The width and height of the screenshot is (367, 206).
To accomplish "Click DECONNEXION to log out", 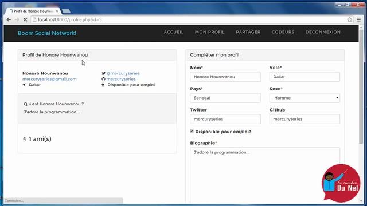I will click(323, 32).
